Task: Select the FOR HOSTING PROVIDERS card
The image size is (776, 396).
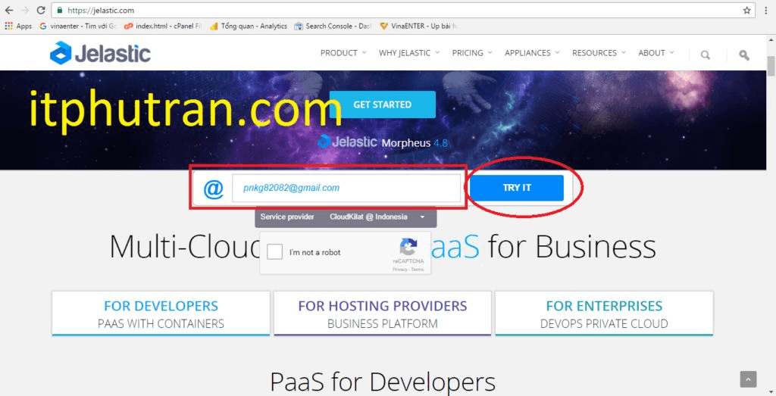Action: pos(383,313)
